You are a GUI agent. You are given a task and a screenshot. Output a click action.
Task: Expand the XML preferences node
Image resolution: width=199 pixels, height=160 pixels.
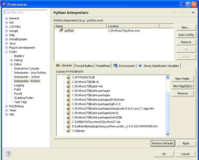(6, 115)
